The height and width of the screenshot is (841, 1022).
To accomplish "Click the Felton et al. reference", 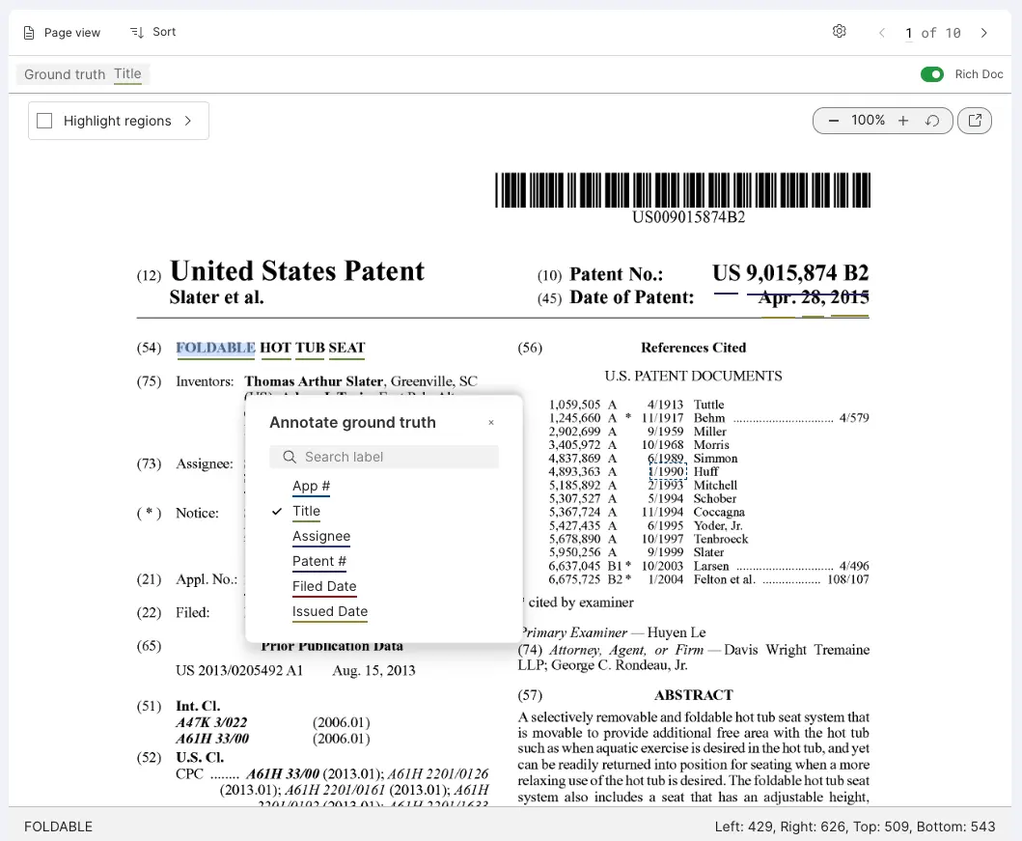I will (724, 579).
